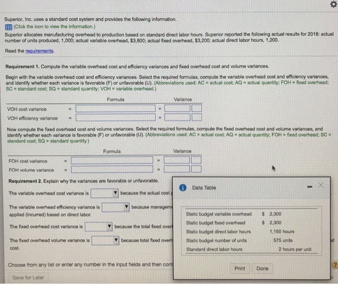Click the VOH efficiency variance formula field
This screenshot has width=338, height=284.
(115, 117)
